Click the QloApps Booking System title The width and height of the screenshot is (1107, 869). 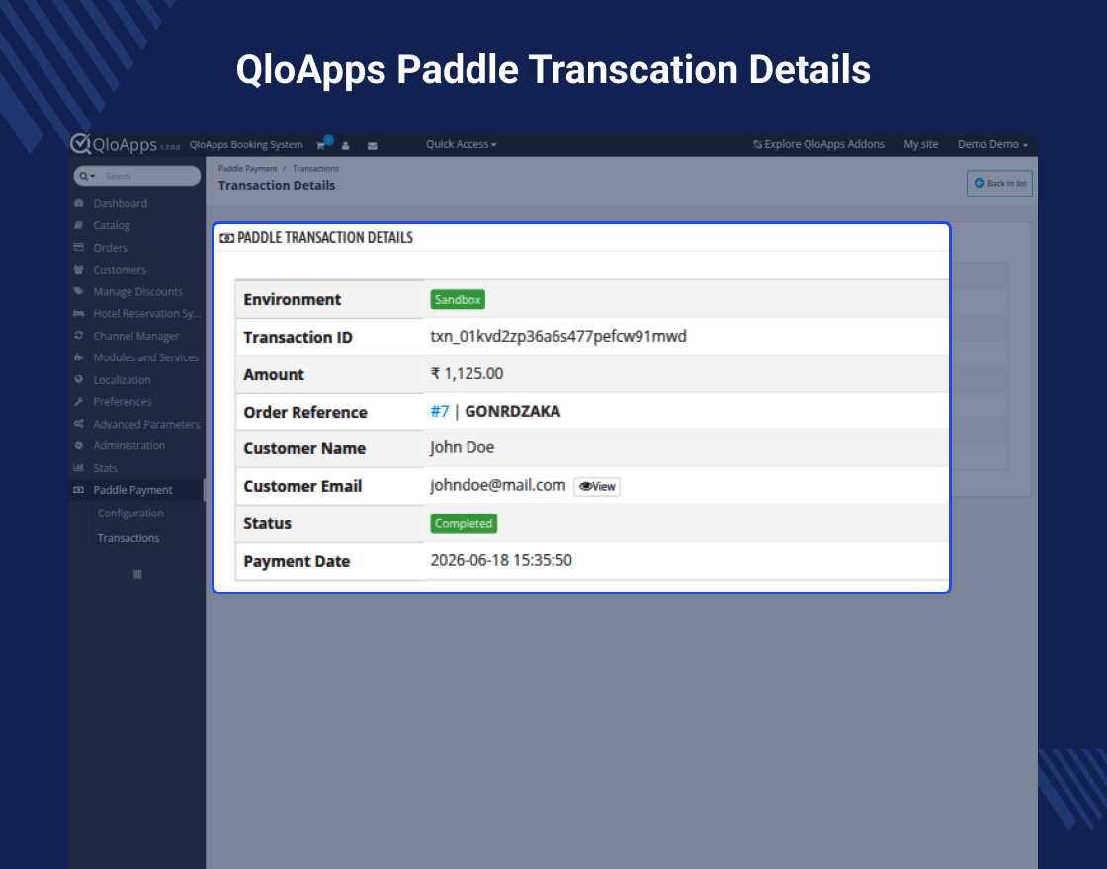[246, 144]
